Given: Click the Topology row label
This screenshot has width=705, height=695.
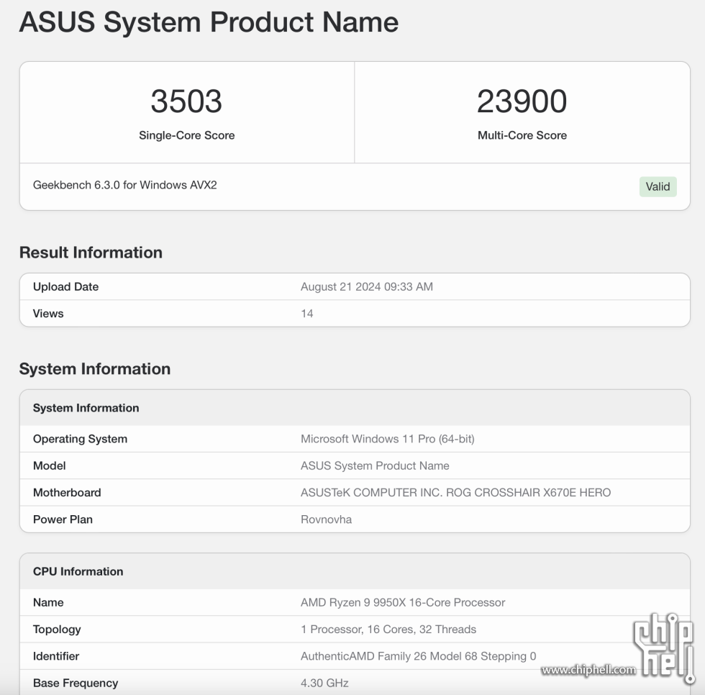Looking at the screenshot, I should (x=57, y=630).
